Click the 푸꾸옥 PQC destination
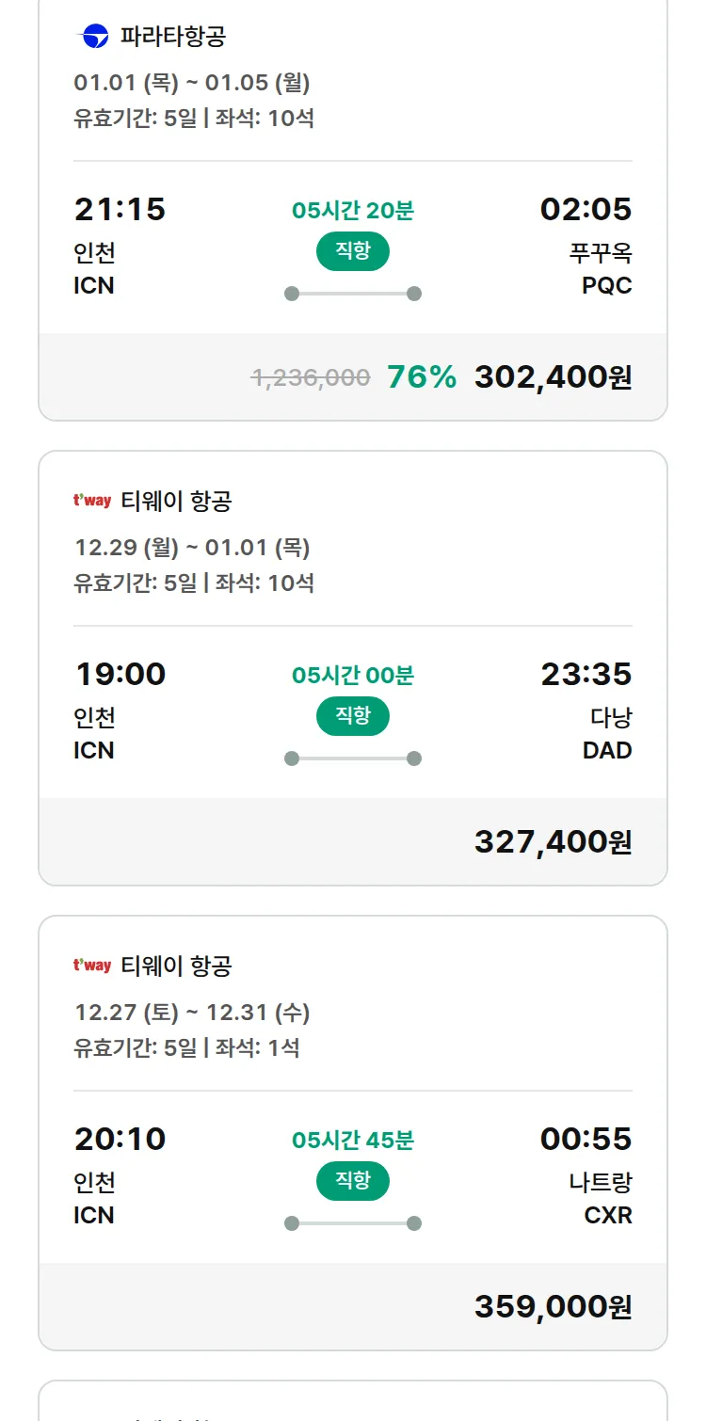706x1421 pixels. click(x=601, y=268)
